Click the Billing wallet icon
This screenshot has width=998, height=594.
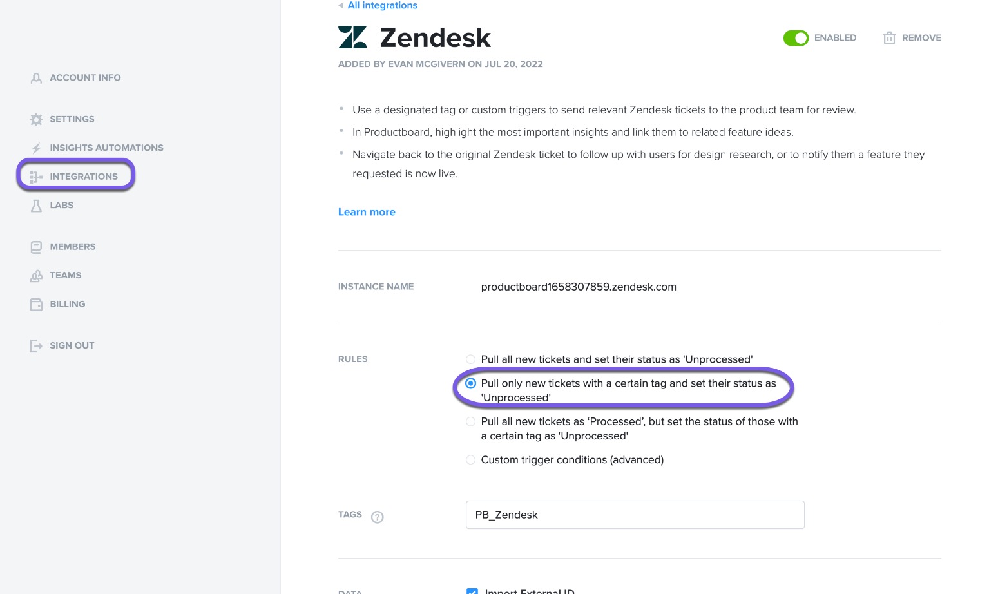pyautogui.click(x=36, y=304)
